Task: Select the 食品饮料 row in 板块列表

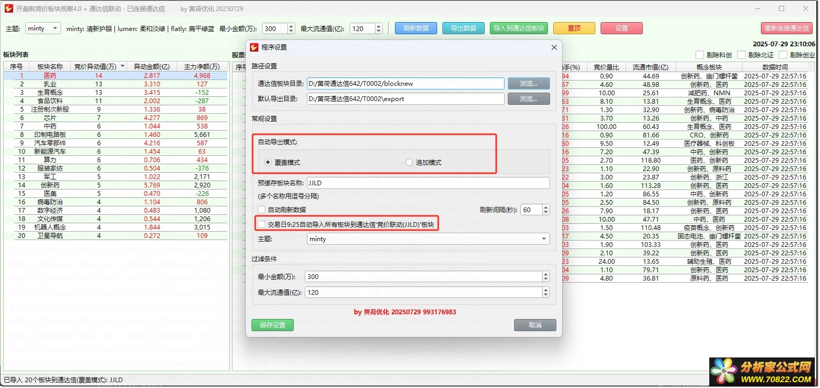Action: (115, 101)
